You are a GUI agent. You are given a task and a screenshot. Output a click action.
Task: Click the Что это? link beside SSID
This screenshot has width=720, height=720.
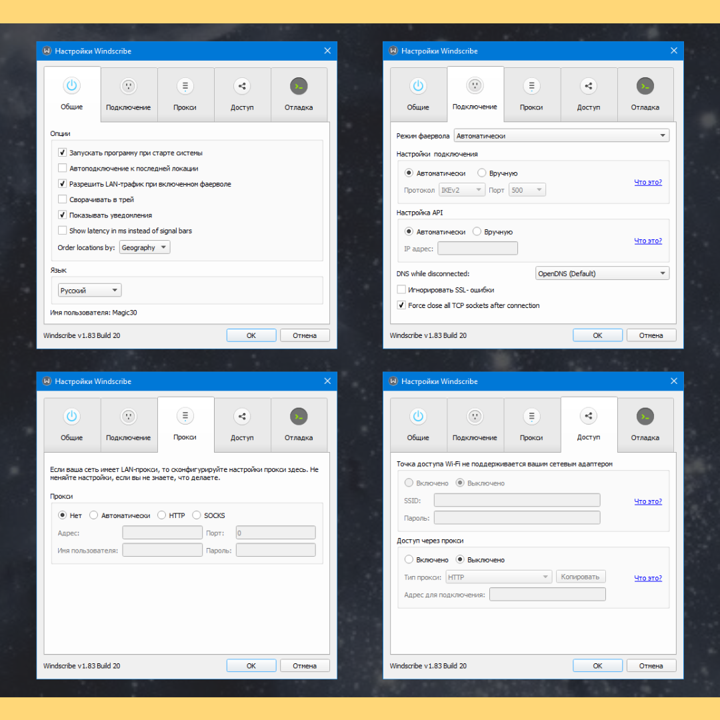[648, 501]
